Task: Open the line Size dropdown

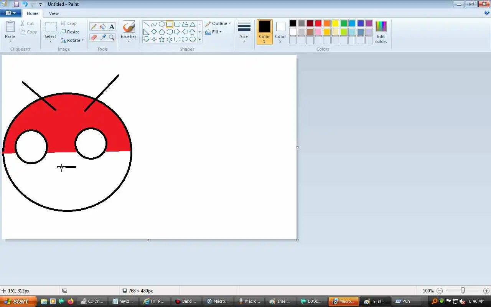Action: (x=244, y=32)
